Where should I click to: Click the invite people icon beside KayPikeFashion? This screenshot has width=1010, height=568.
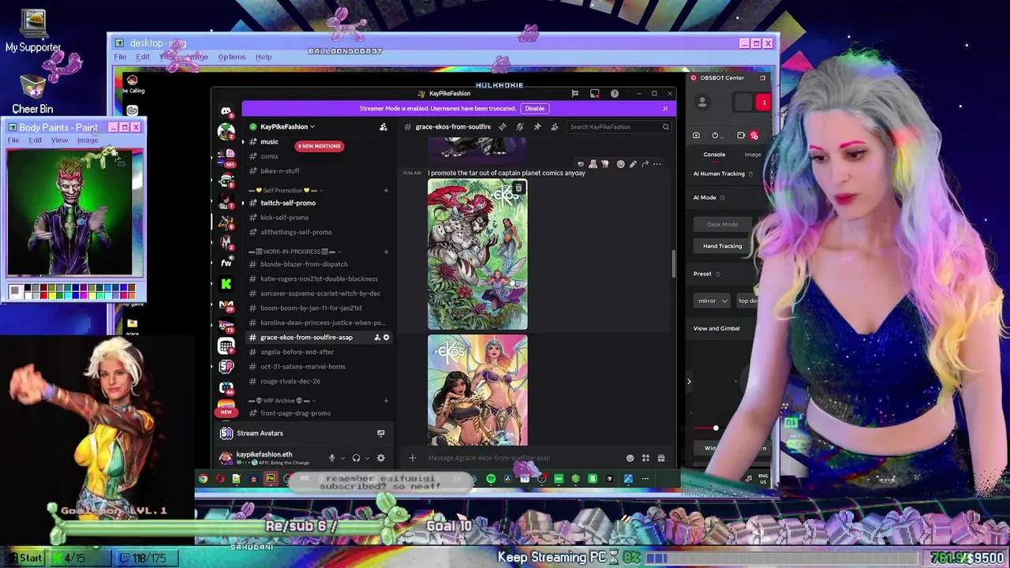383,126
